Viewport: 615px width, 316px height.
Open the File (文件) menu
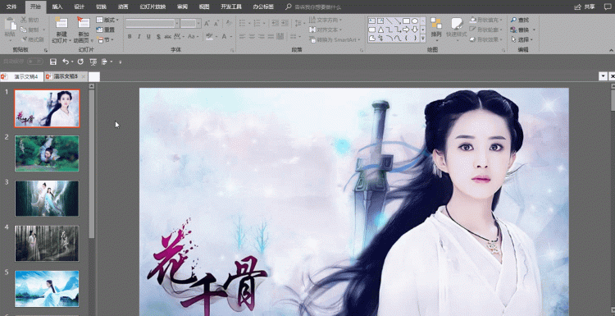pyautogui.click(x=11, y=7)
